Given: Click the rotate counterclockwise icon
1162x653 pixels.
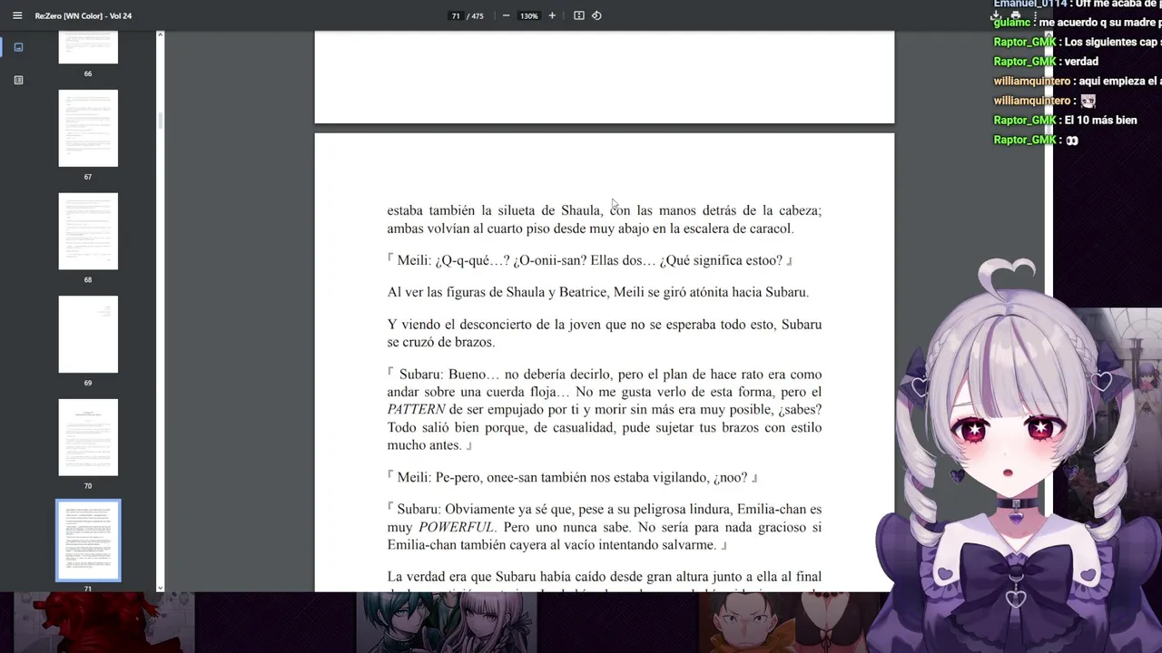Looking at the screenshot, I should (596, 15).
